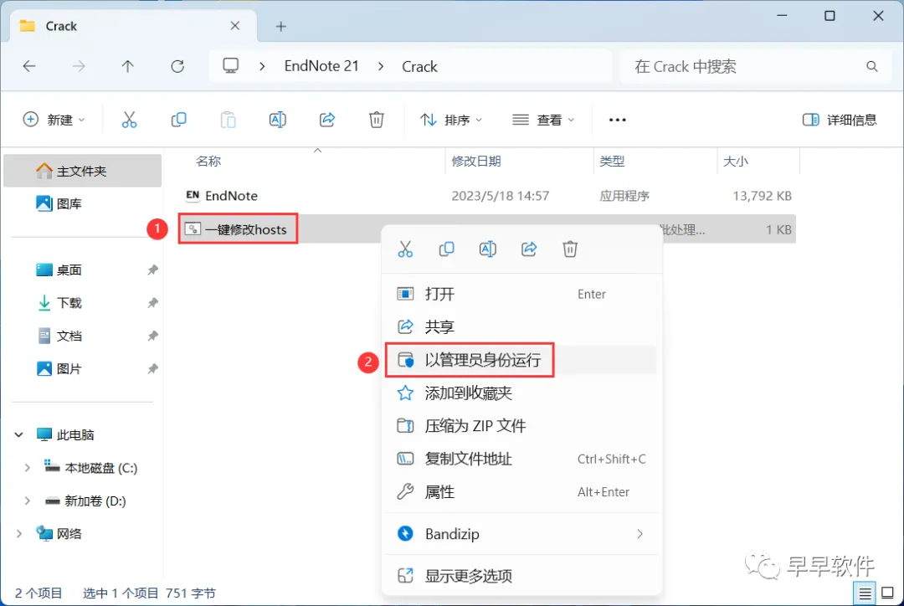Choose 显示更多选项 in the context menu
Screen dimensions: 904x606
click(521, 575)
